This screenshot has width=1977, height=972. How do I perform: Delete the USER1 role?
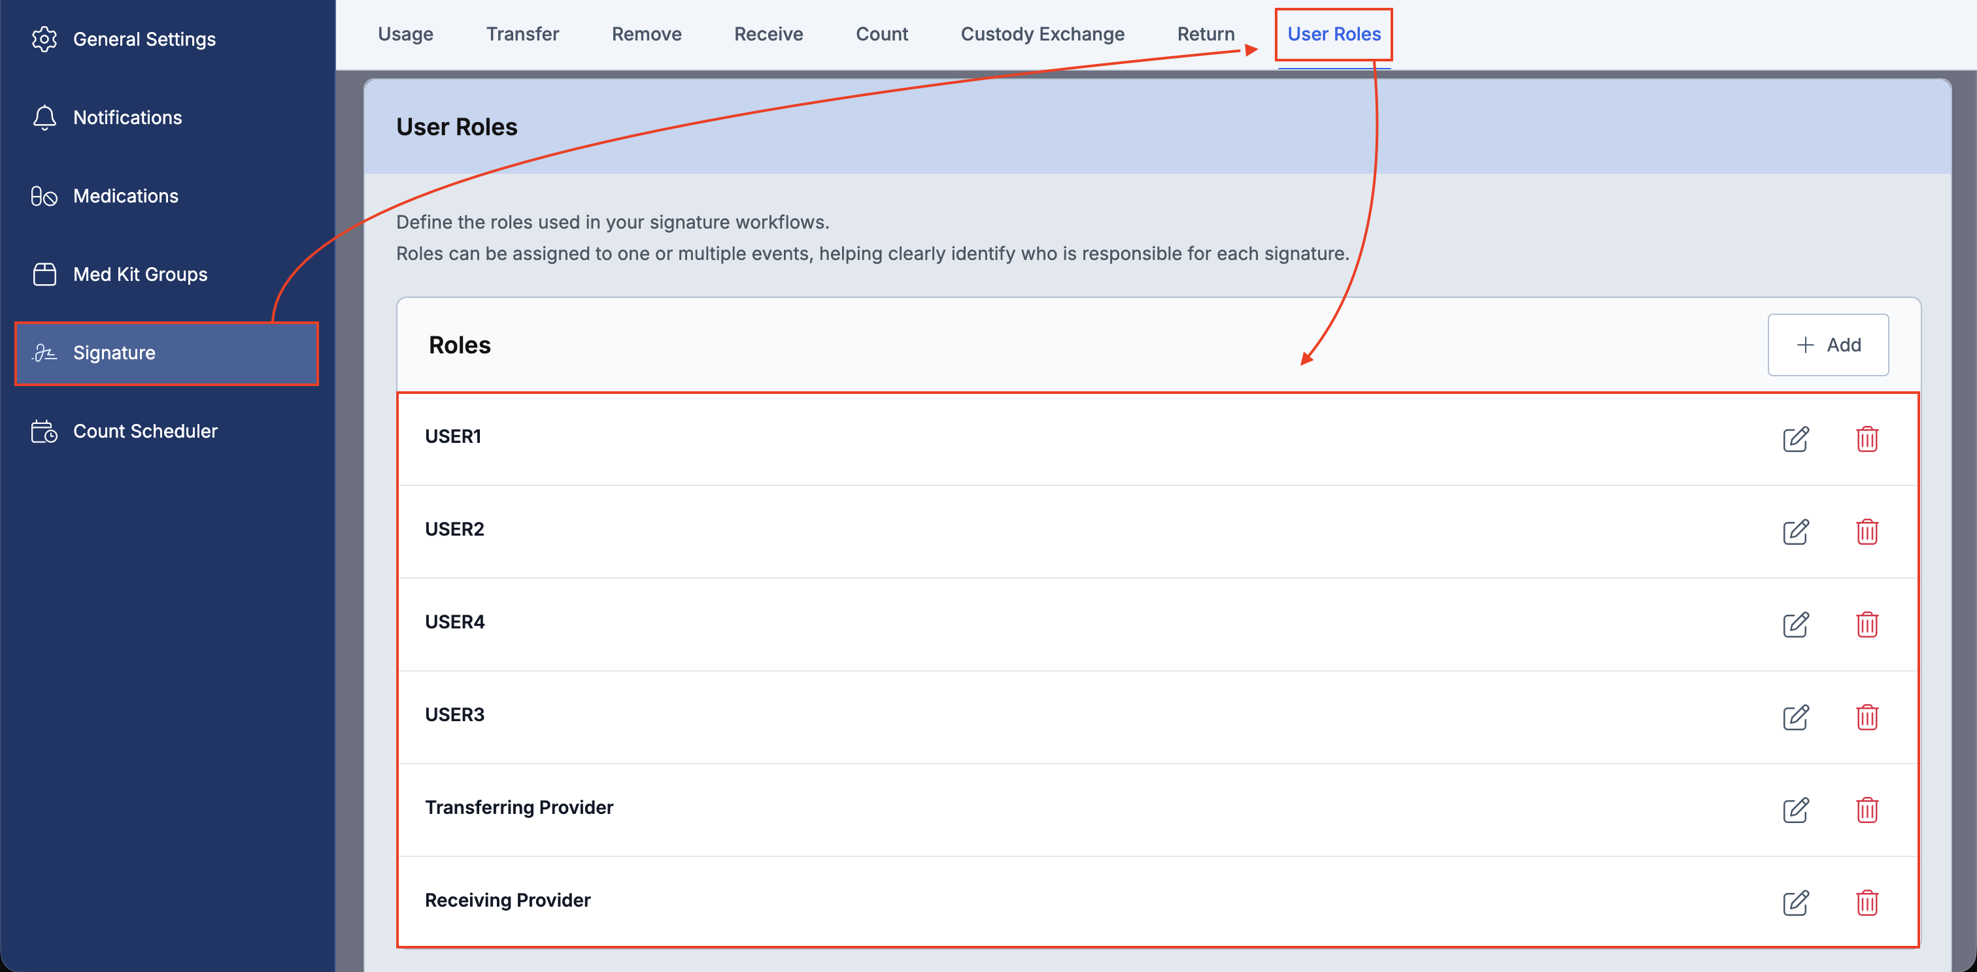(x=1867, y=439)
